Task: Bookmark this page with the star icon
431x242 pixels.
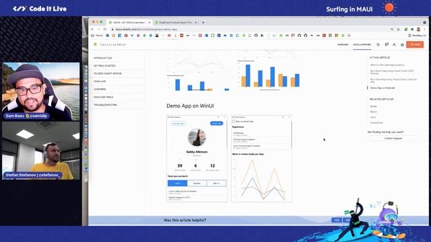Action: 398,29
